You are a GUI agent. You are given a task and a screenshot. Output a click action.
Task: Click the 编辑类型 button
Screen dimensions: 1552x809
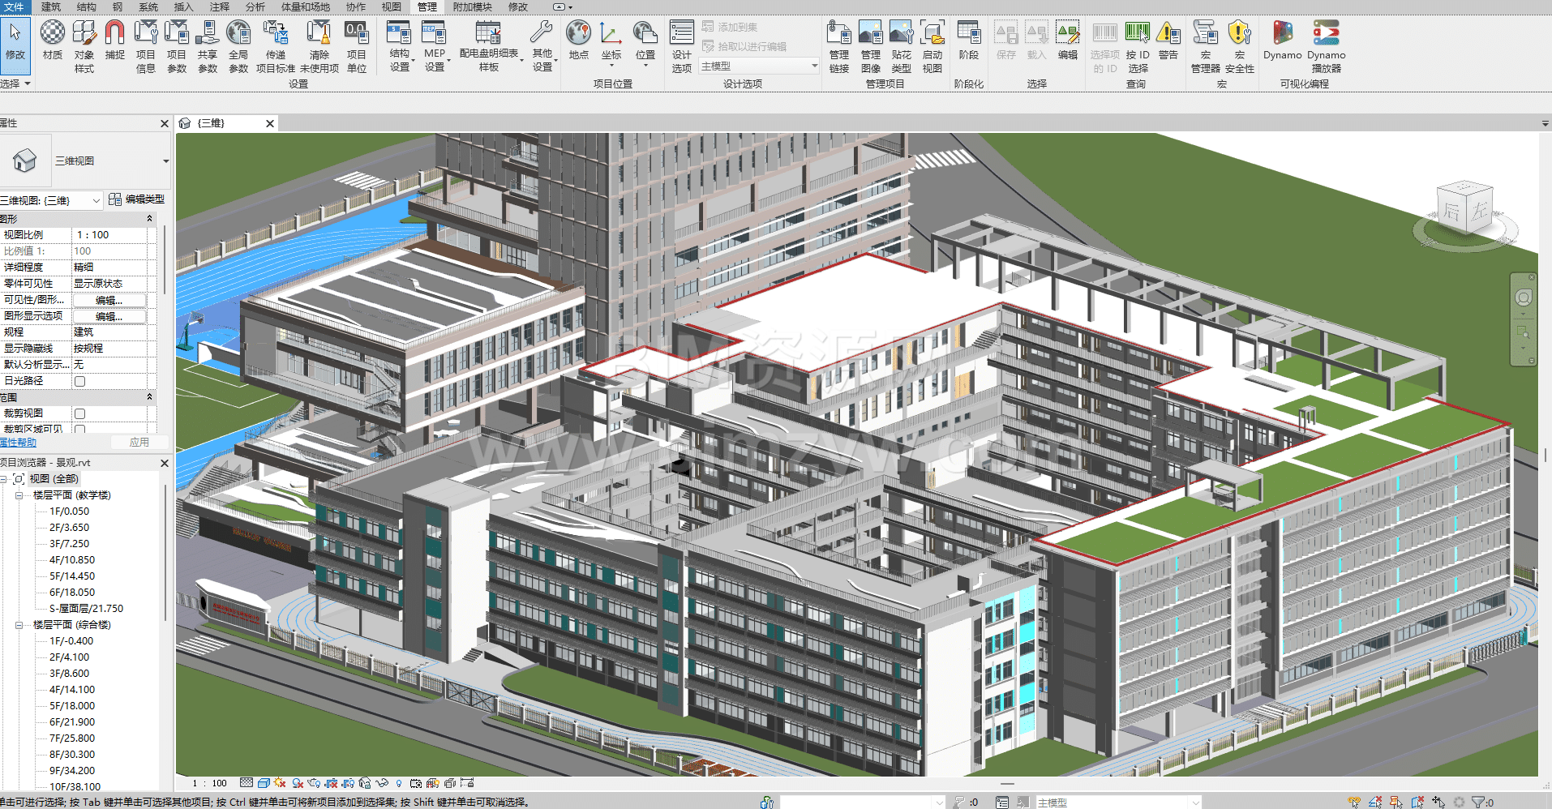point(137,199)
